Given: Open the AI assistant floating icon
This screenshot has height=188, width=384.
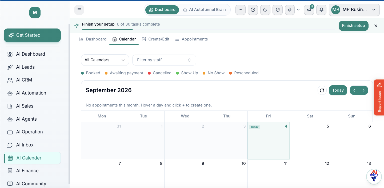Looking at the screenshot, I should click(x=374, y=176).
